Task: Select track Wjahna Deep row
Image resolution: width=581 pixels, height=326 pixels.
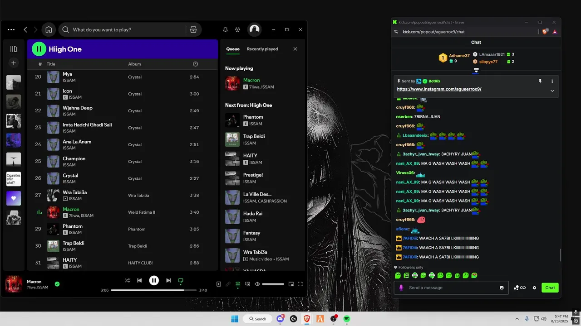Action: tap(122, 111)
